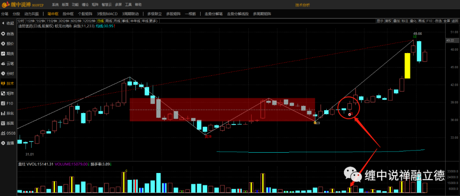
Task: Select the 日线 daily period tab
Action: point(101,21)
